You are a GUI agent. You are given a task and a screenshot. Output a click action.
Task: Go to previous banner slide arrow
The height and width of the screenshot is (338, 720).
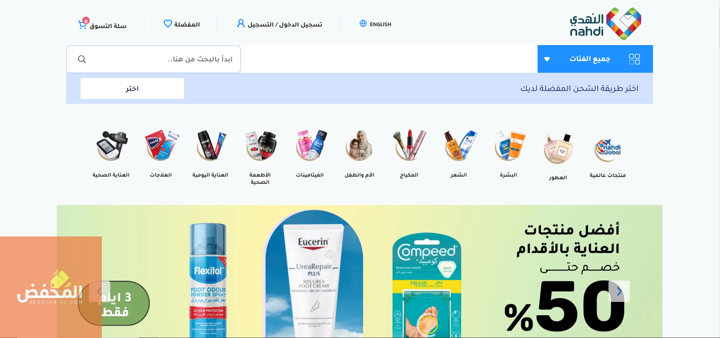(x=100, y=291)
